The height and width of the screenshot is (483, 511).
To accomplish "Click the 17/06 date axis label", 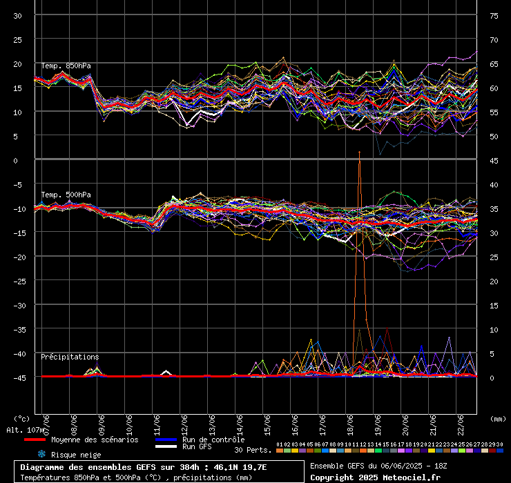I will pyautogui.click(x=322, y=425).
